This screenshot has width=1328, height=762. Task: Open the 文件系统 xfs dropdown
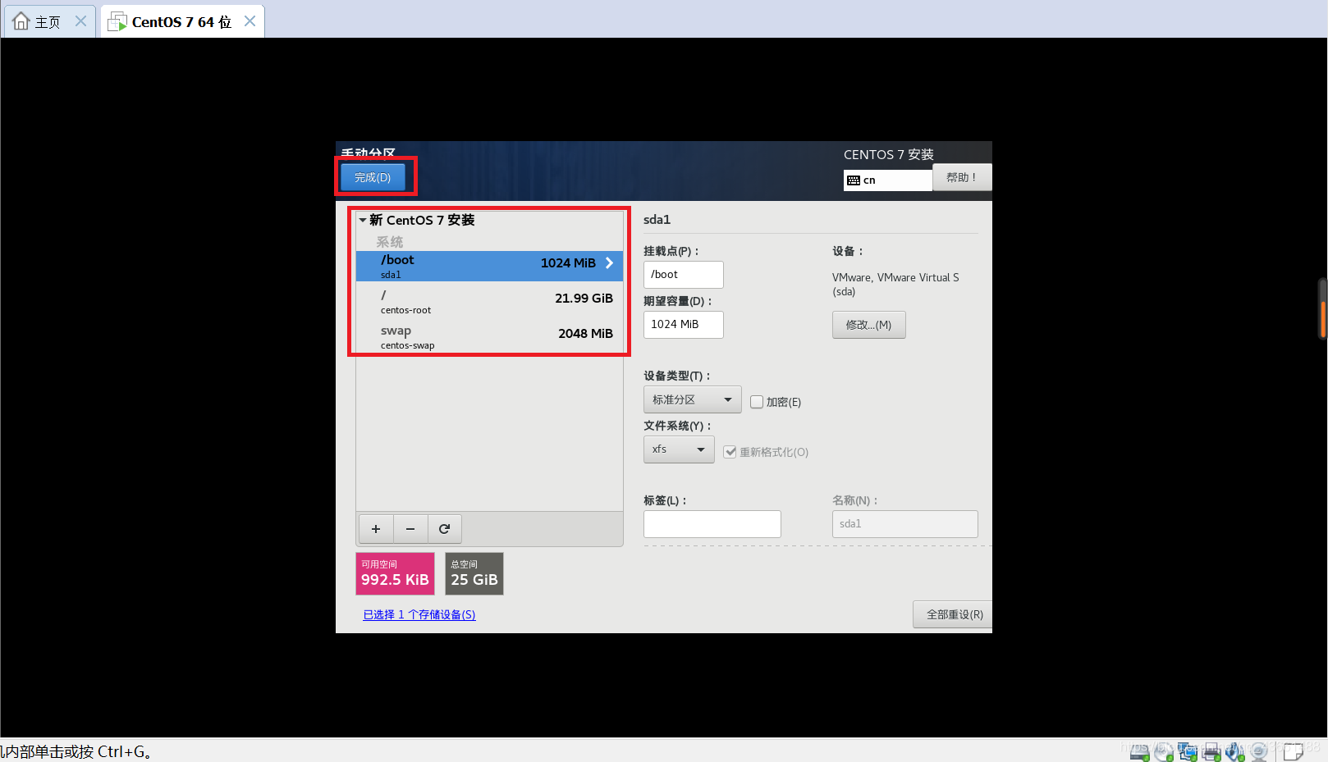(679, 449)
